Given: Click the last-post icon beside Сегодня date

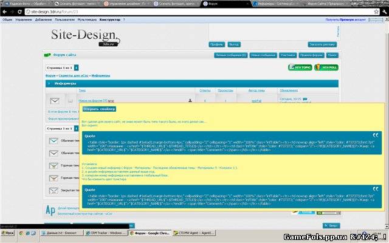Looking at the screenshot, I should 305,99.
